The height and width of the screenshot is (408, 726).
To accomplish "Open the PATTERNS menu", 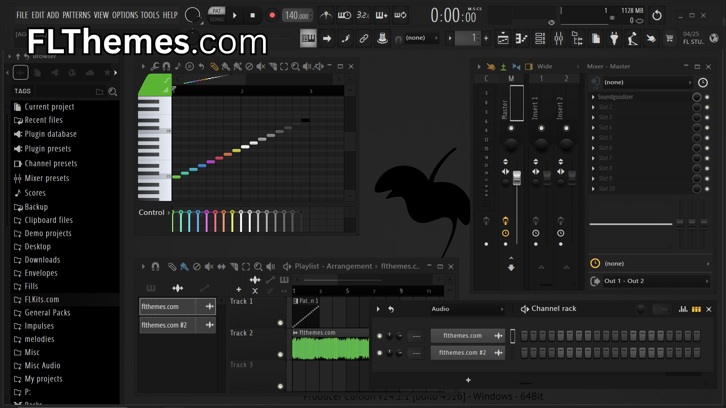I will coord(76,15).
